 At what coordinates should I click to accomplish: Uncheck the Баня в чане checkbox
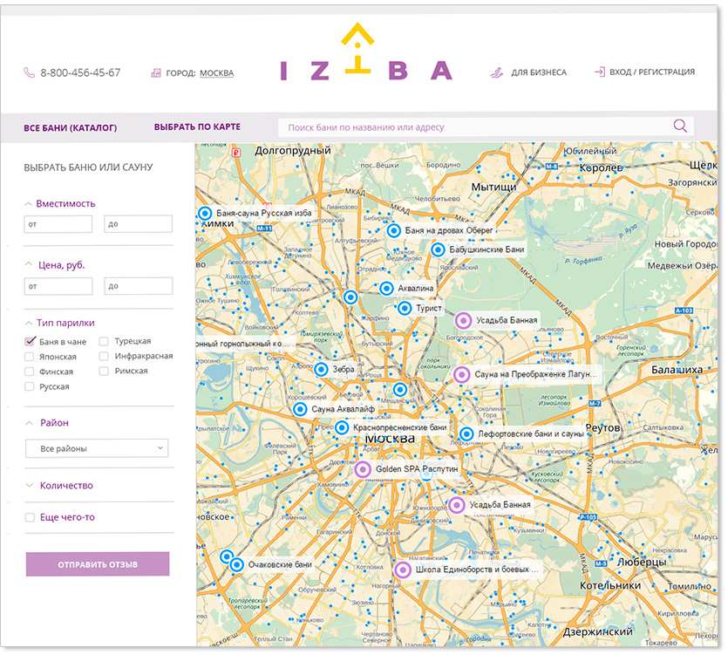(x=30, y=341)
